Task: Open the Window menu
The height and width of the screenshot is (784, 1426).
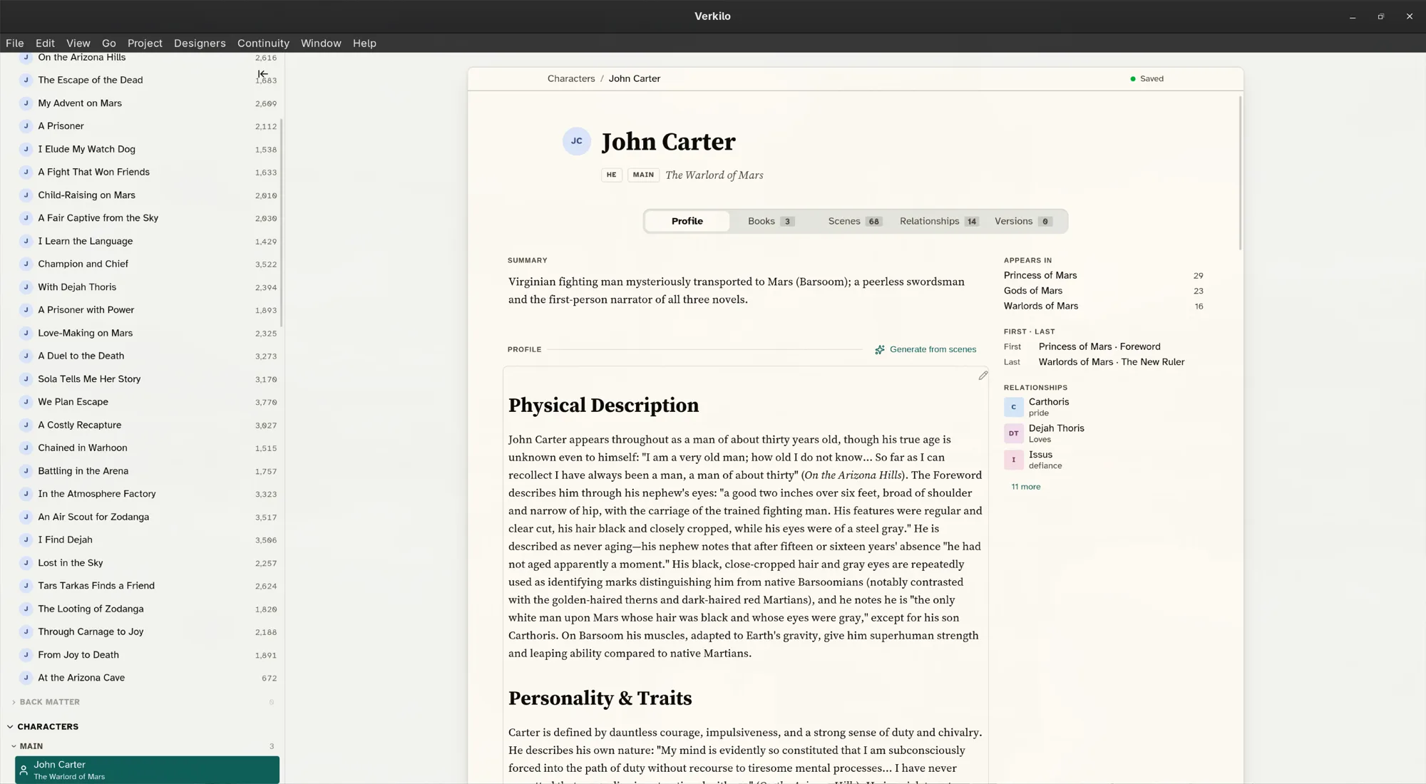Action: point(321,43)
